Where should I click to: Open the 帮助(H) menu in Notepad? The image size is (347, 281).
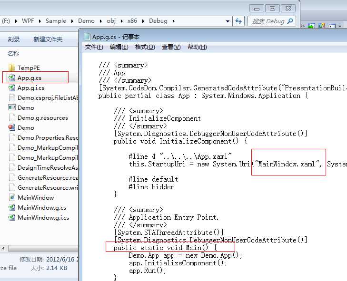pyautogui.click(x=197, y=47)
